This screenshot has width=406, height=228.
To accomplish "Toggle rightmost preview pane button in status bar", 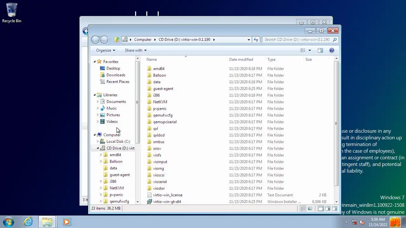I will tap(335, 208).
